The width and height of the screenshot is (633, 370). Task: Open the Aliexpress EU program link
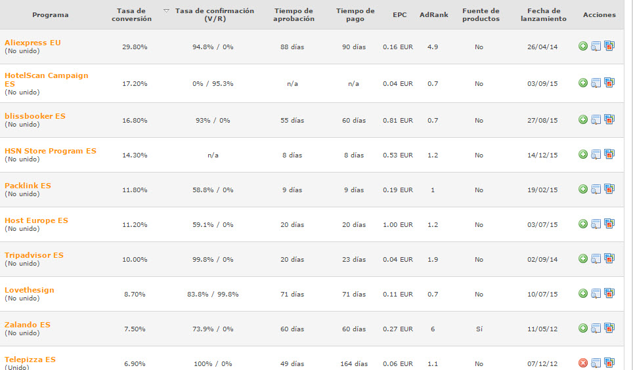(33, 43)
